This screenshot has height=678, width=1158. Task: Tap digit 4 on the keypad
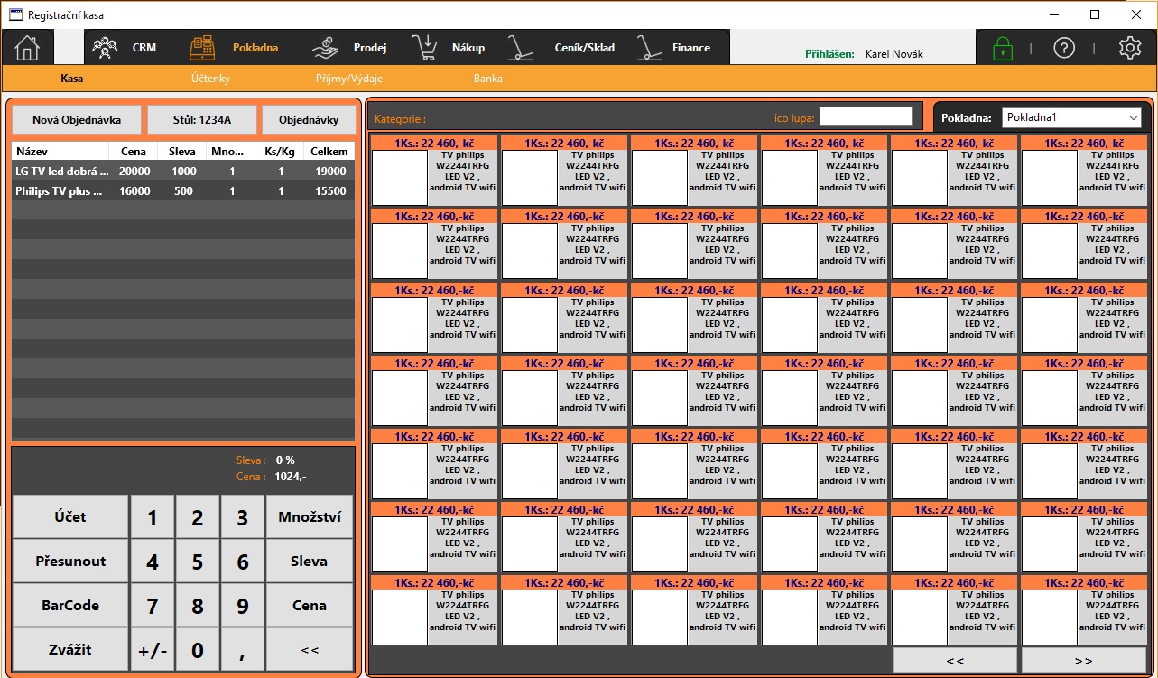(153, 562)
